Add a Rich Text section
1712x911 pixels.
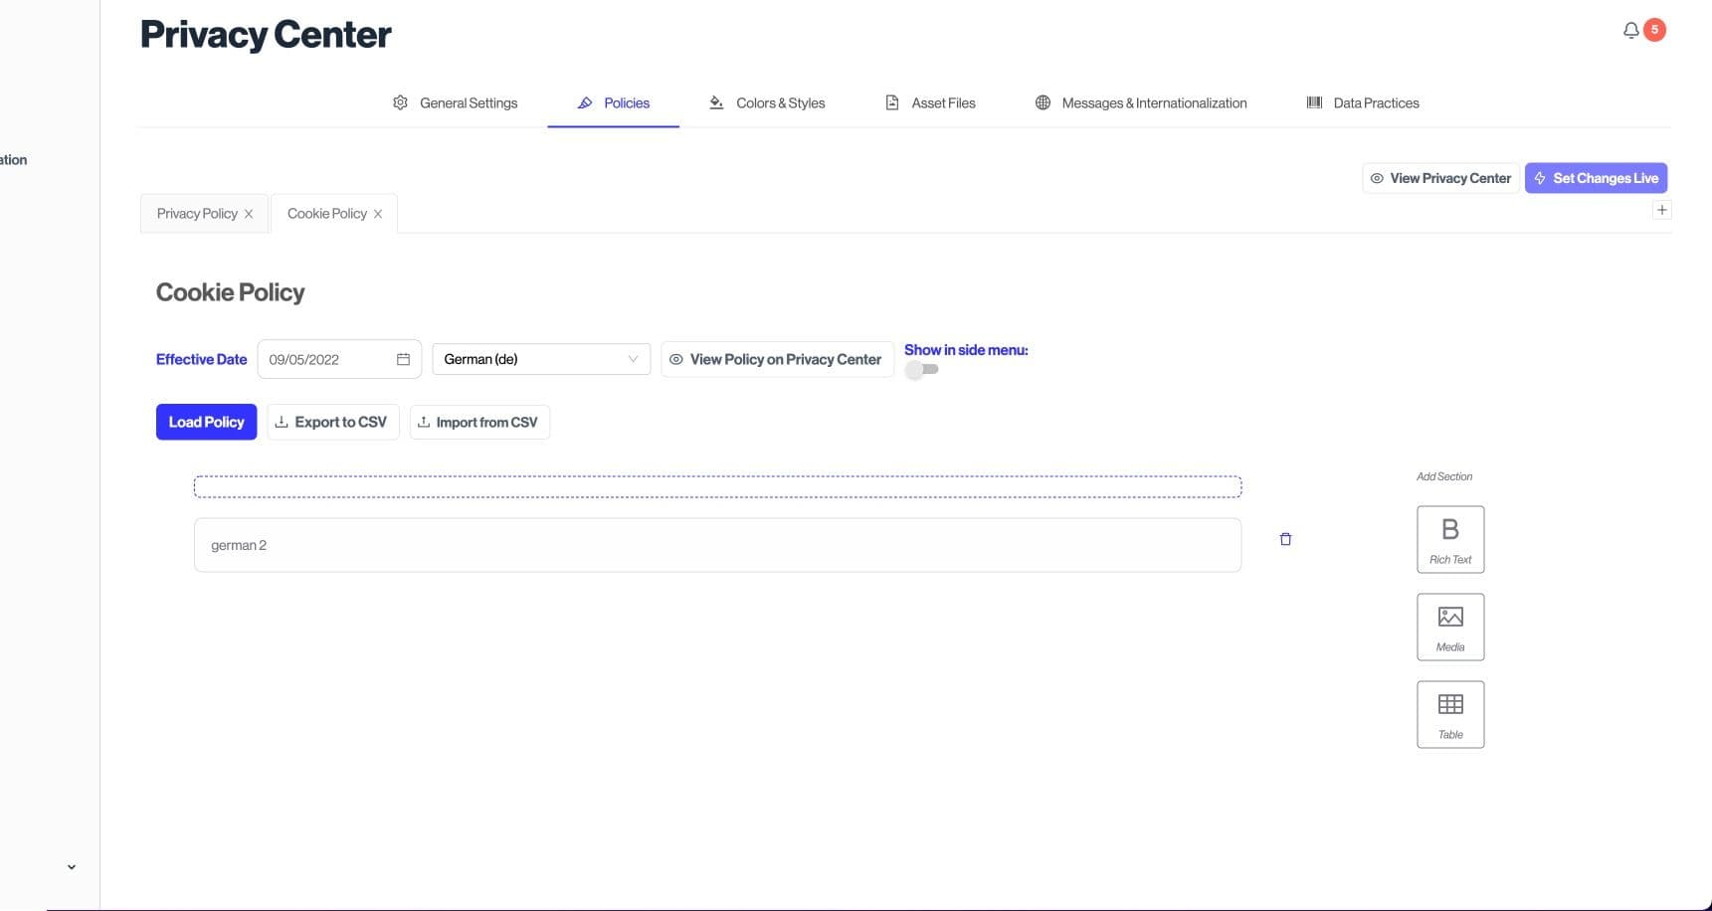(x=1449, y=539)
